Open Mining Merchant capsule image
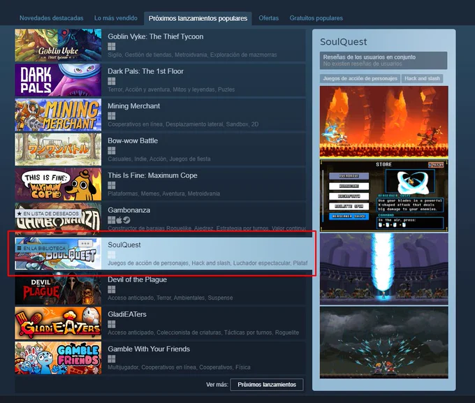The image size is (475, 403). point(58,115)
